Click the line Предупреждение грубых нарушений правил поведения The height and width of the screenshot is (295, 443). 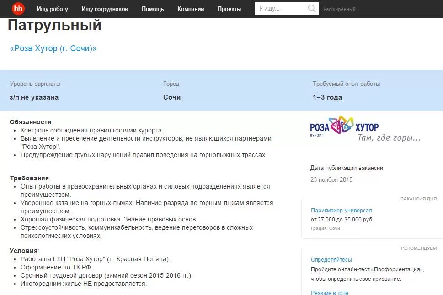click(144, 155)
